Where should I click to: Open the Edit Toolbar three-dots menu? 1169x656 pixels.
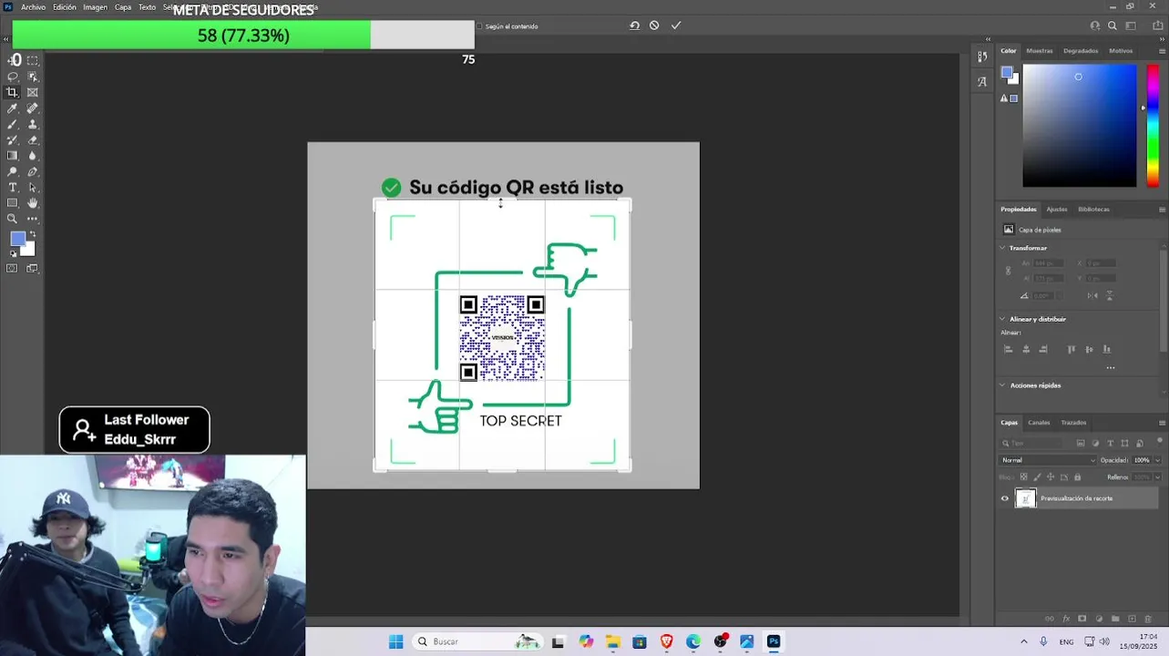click(33, 219)
